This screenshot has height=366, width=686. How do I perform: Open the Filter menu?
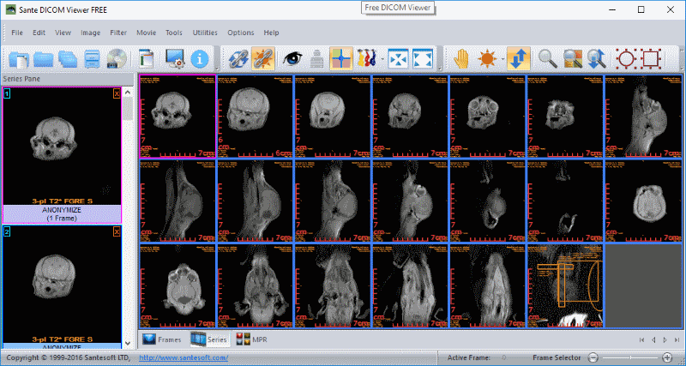(x=118, y=33)
